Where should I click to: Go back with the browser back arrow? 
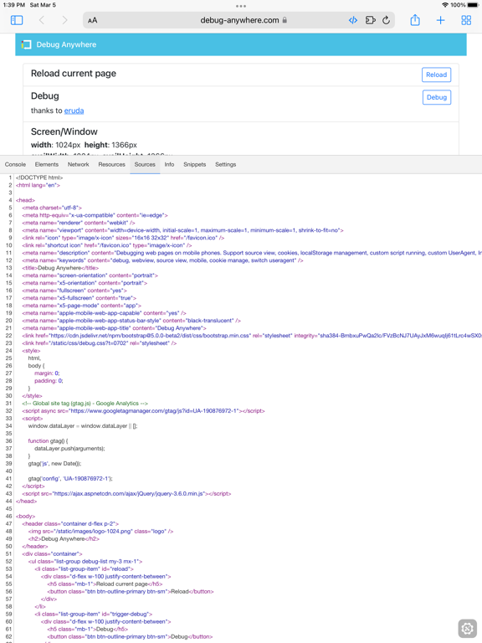coord(41,20)
